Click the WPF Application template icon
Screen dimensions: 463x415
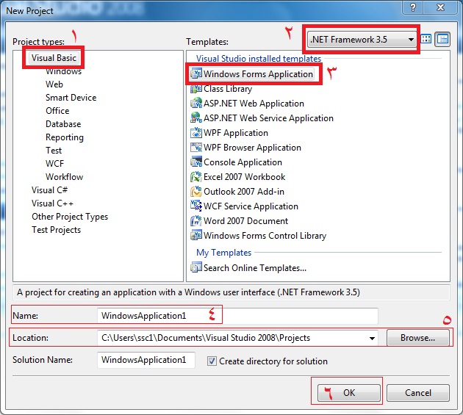196,132
